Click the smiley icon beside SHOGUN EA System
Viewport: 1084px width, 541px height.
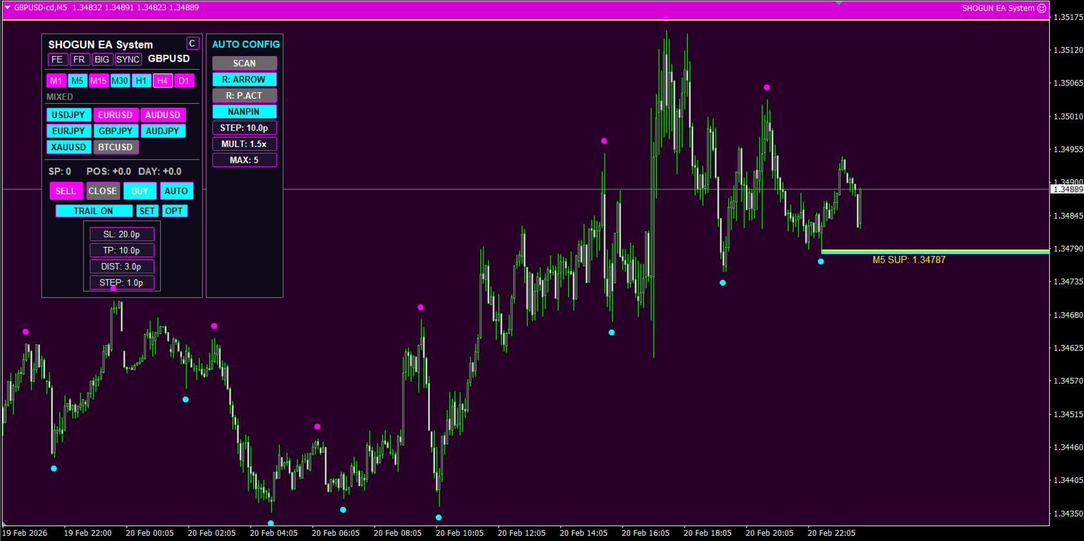click(x=1041, y=8)
